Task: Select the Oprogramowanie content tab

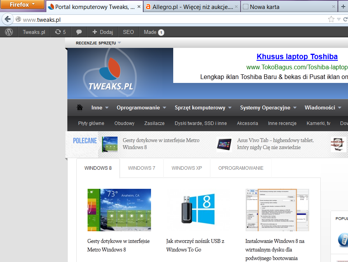Action: click(x=241, y=168)
